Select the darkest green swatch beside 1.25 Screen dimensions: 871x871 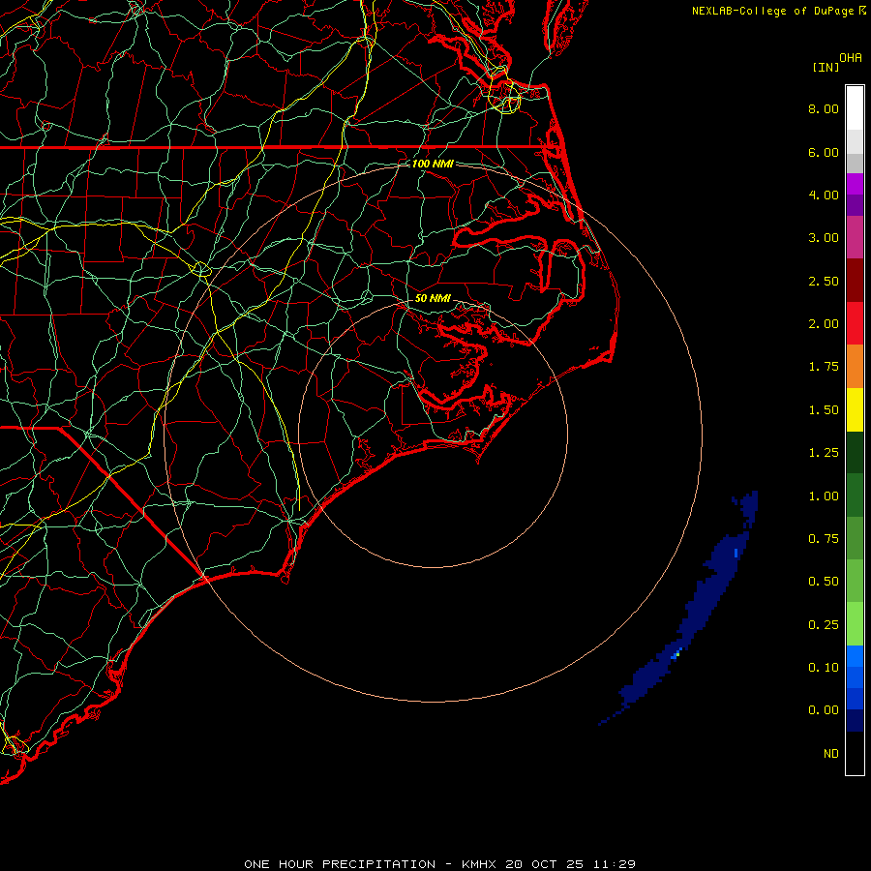(855, 452)
